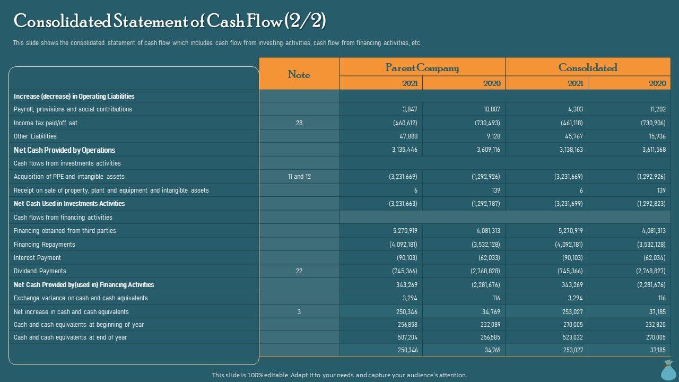Select the Investments Activities total (1,292,787)
This screenshot has height=382, width=679.
tap(486, 204)
